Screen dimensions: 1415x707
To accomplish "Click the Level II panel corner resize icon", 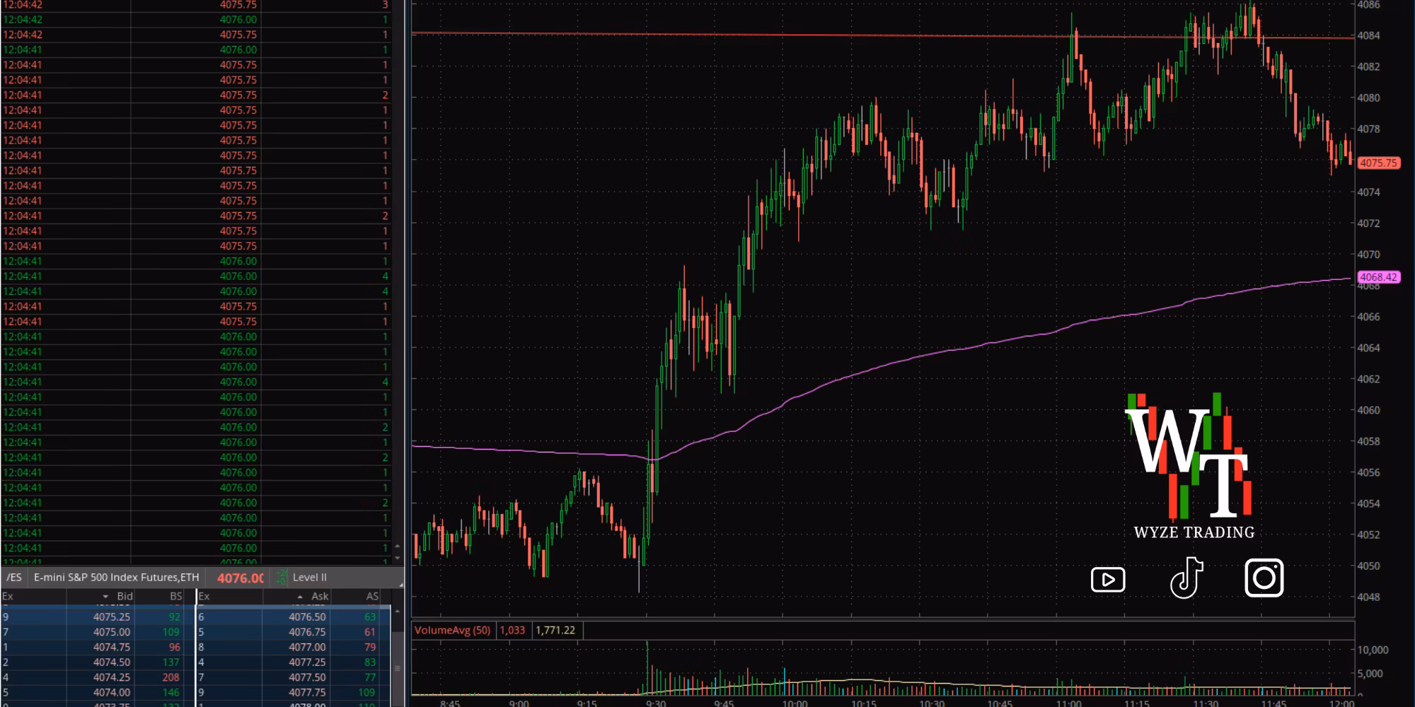I will coord(400,585).
